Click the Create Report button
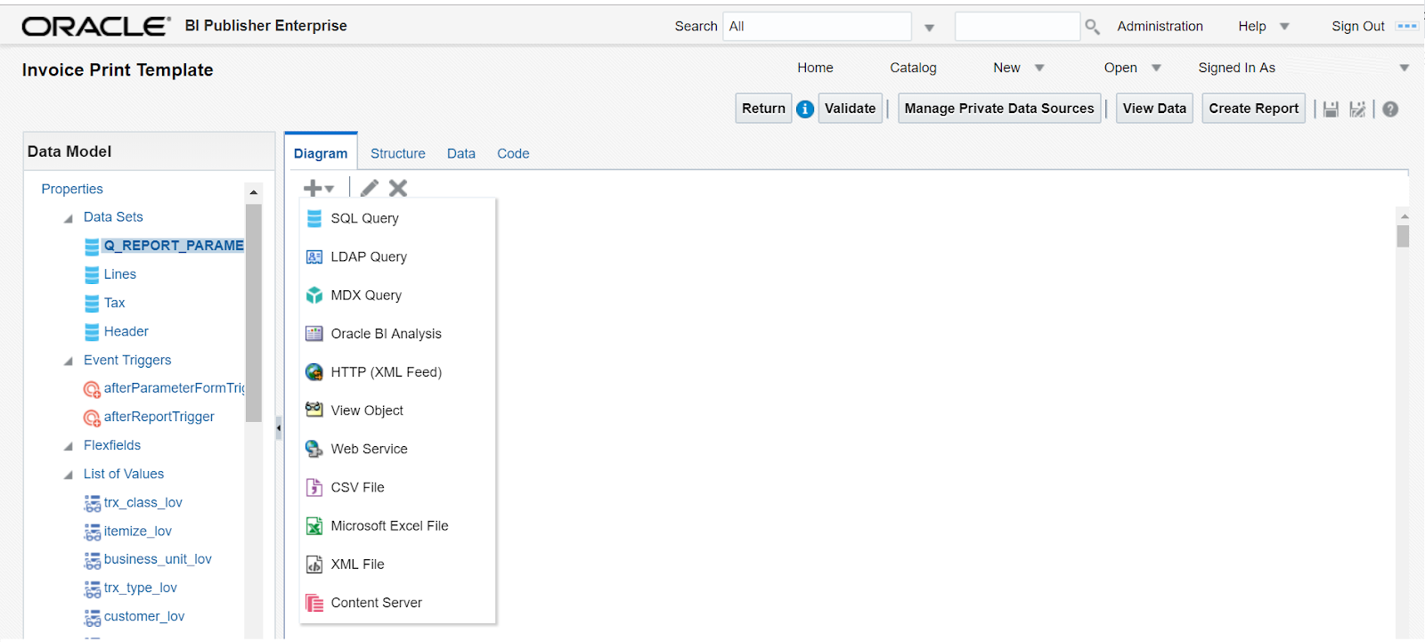1425x642 pixels. point(1253,109)
